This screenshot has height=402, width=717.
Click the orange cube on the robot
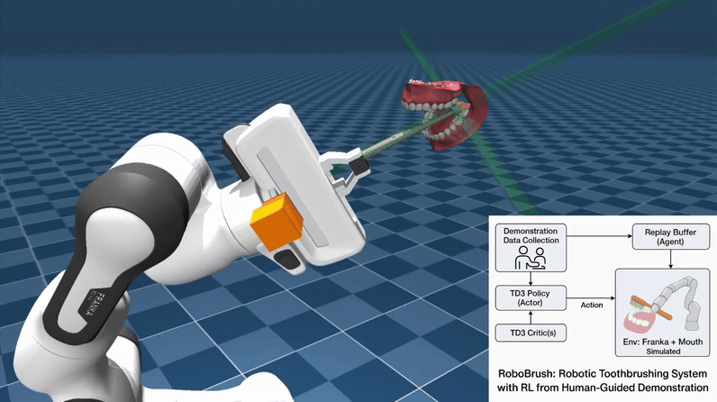pos(277,222)
